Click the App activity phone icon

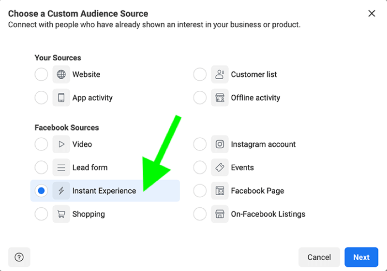[x=61, y=98]
